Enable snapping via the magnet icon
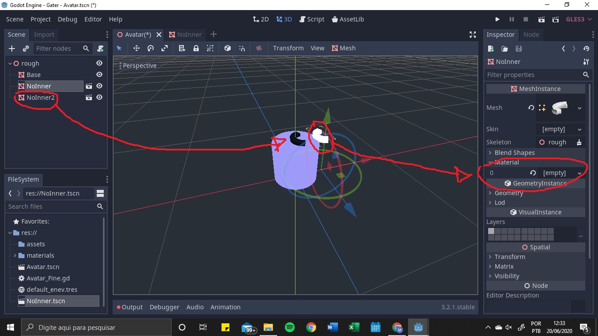 (242, 48)
